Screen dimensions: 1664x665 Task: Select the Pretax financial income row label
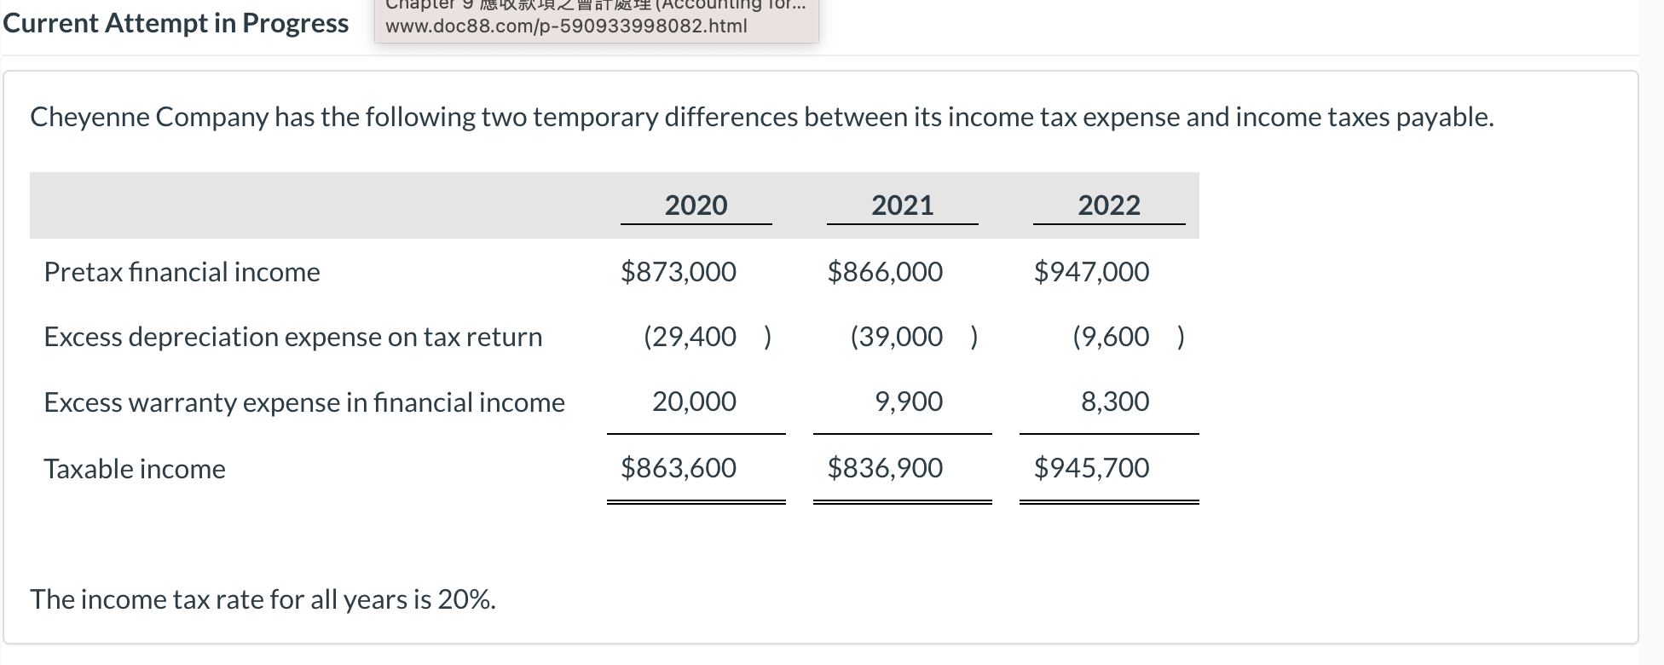coord(182,271)
